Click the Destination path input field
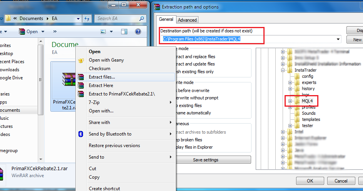Screen dimensions: 363x191 [251, 39]
